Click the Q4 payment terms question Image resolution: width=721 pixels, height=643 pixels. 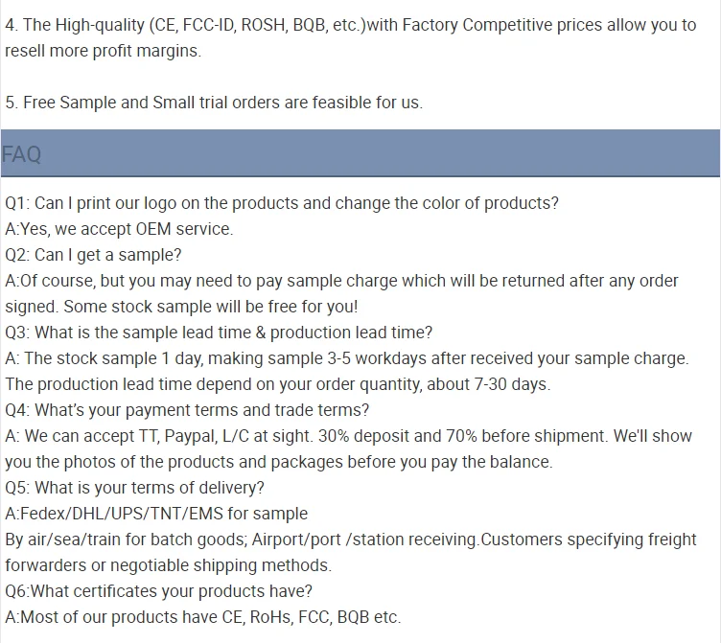[x=187, y=410]
